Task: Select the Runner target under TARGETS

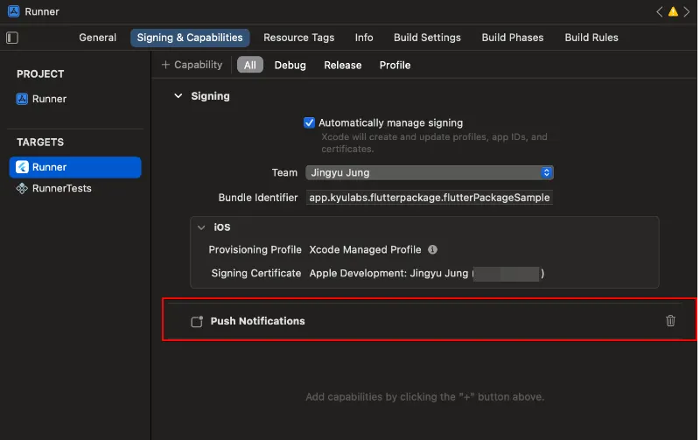Action: coord(49,167)
